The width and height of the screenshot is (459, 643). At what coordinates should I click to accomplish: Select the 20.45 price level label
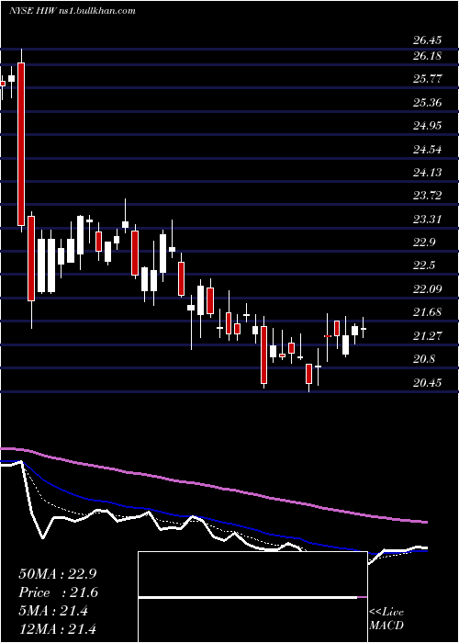click(428, 383)
